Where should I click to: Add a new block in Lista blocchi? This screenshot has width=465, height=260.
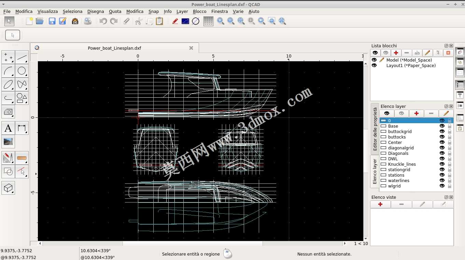click(x=396, y=53)
